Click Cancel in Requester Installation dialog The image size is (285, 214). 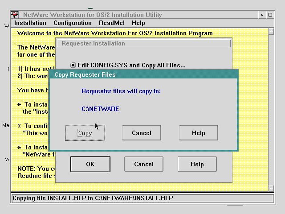click(x=144, y=164)
